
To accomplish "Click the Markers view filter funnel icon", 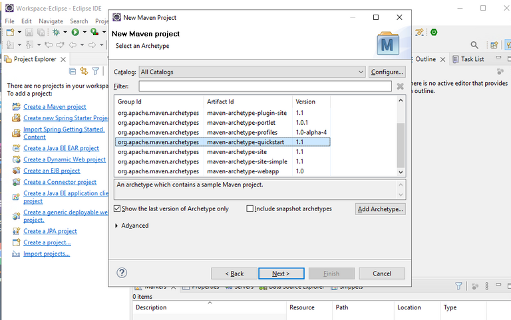I will 458,286.
